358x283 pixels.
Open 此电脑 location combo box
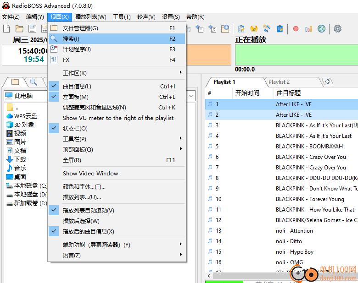tap(26, 96)
